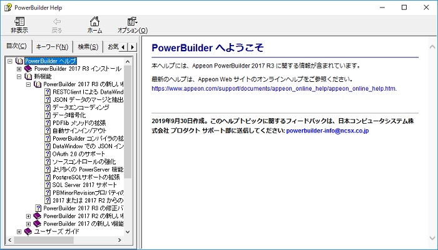Open the データ暗号化 topic
Image resolution: width=438 pixels, height=250 pixels.
tap(69, 115)
